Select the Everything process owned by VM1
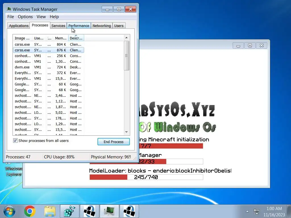Image resolution: width=291 pixels, height=218 pixels. [48, 79]
